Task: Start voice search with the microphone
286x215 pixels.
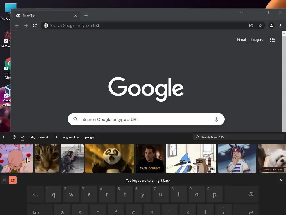Action: coord(216,119)
